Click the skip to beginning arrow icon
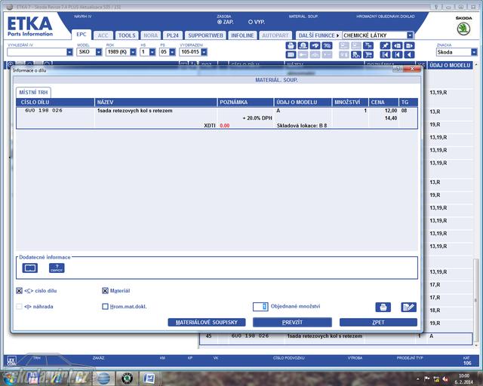 397,55
